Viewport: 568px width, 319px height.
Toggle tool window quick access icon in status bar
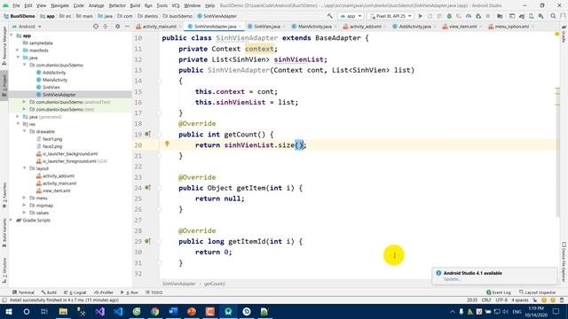coord(4,300)
